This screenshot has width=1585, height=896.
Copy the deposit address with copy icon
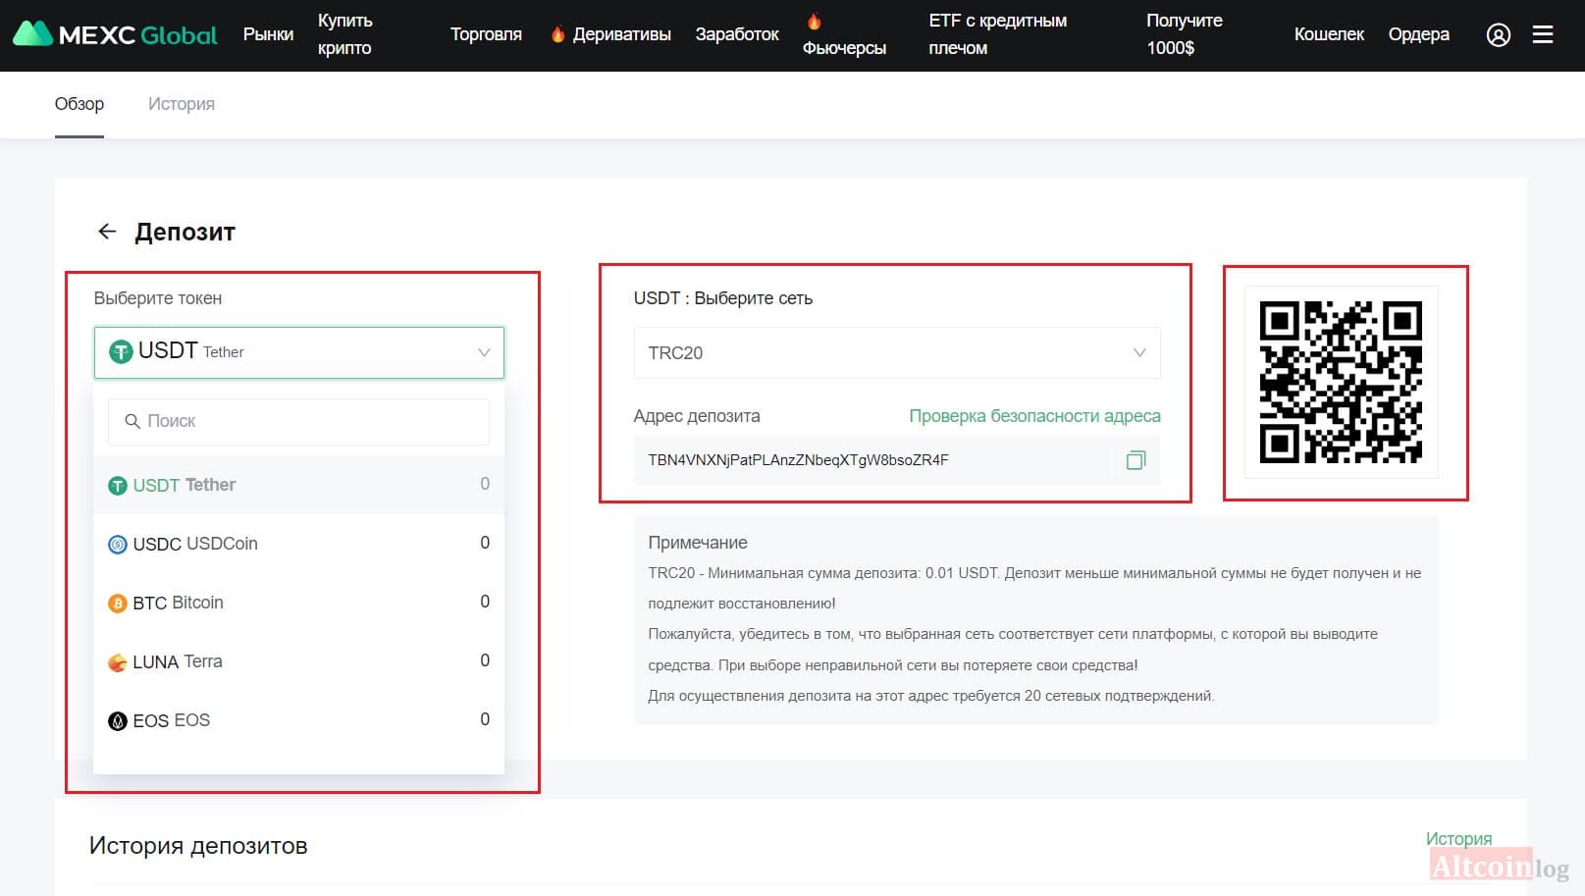click(x=1136, y=459)
